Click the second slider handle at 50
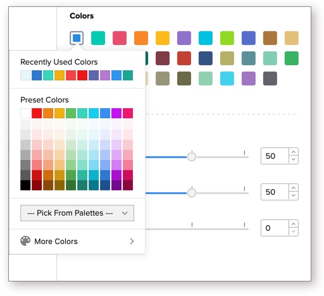The image size is (324, 296). [192, 193]
